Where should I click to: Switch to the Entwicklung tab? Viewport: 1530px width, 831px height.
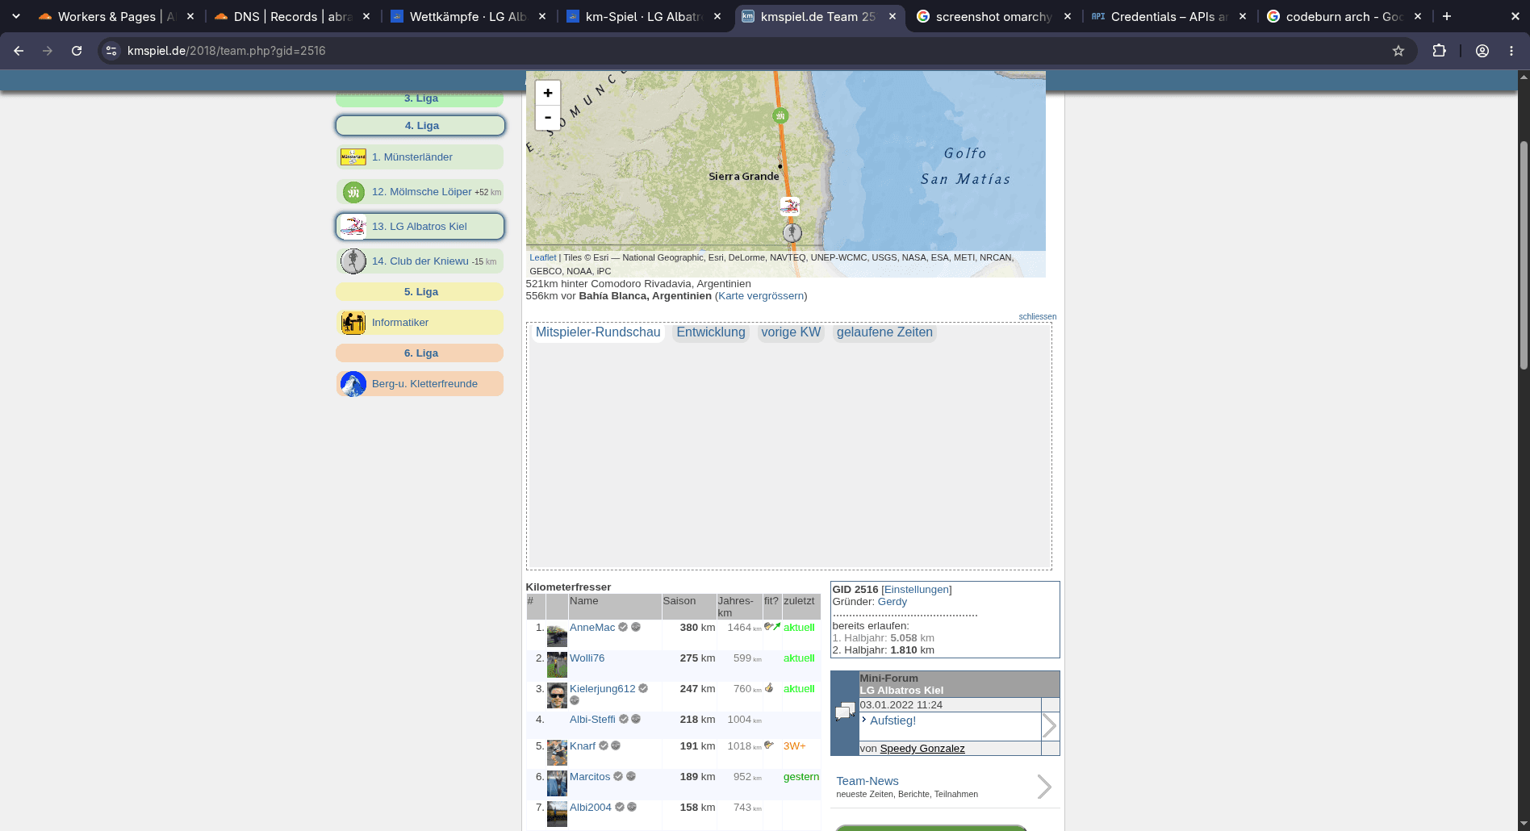(711, 332)
